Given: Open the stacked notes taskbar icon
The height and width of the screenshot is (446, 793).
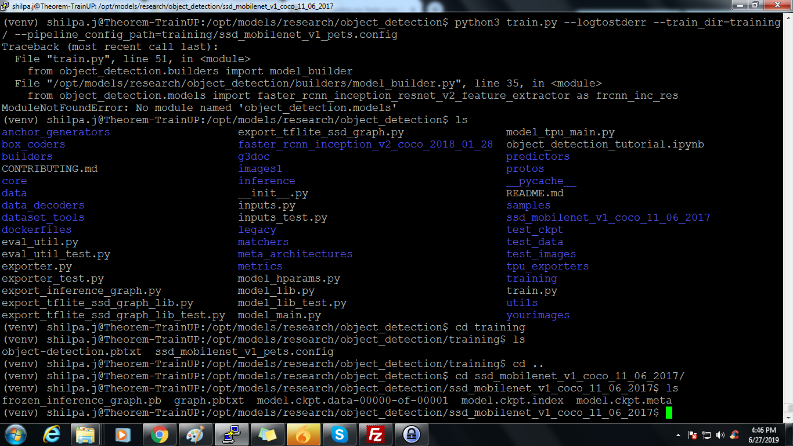Looking at the screenshot, I should [x=268, y=434].
